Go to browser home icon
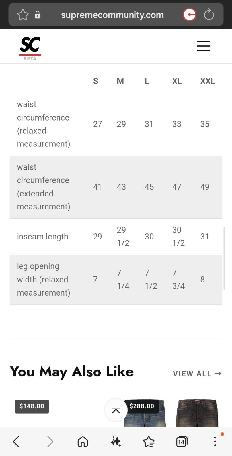Image resolution: width=232 pixels, height=456 pixels. click(83, 441)
